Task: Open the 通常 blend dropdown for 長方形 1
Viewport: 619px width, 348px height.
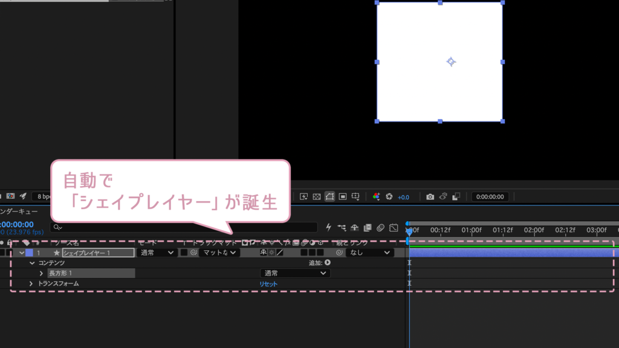Action: tap(295, 273)
